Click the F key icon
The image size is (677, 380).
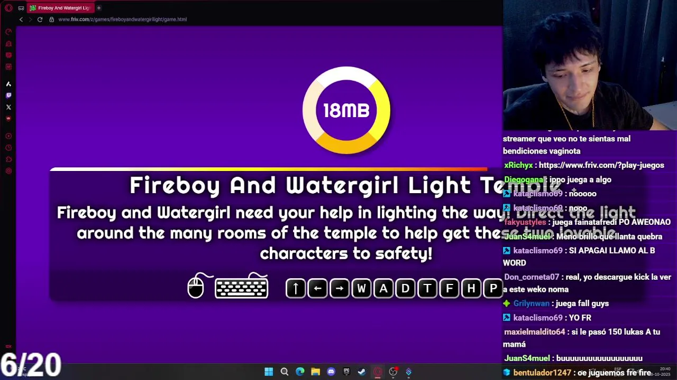click(450, 288)
